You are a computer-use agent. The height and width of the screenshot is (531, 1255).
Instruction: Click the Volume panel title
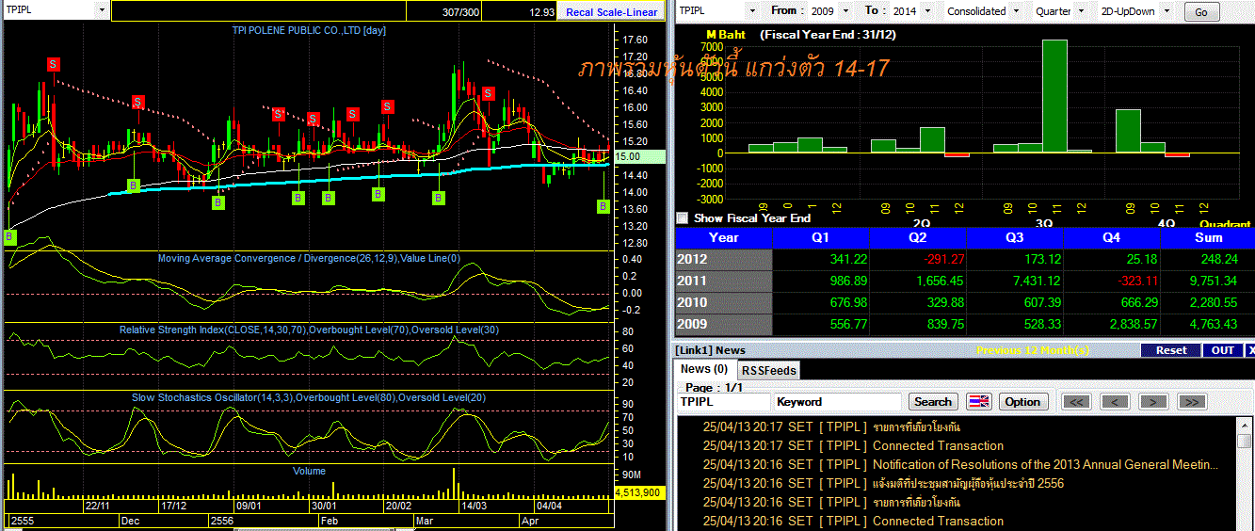point(309,471)
